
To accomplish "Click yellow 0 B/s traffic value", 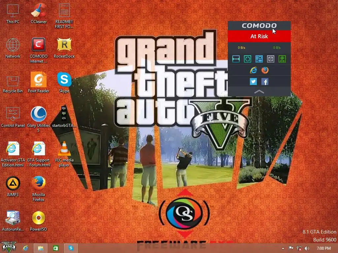I will [x=241, y=47].
